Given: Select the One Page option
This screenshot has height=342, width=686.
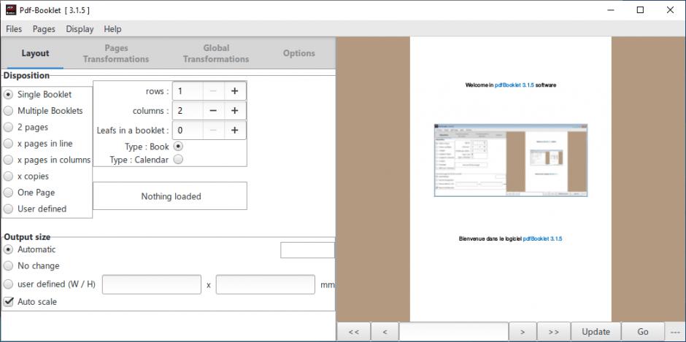Looking at the screenshot, I should pyautogui.click(x=8, y=193).
